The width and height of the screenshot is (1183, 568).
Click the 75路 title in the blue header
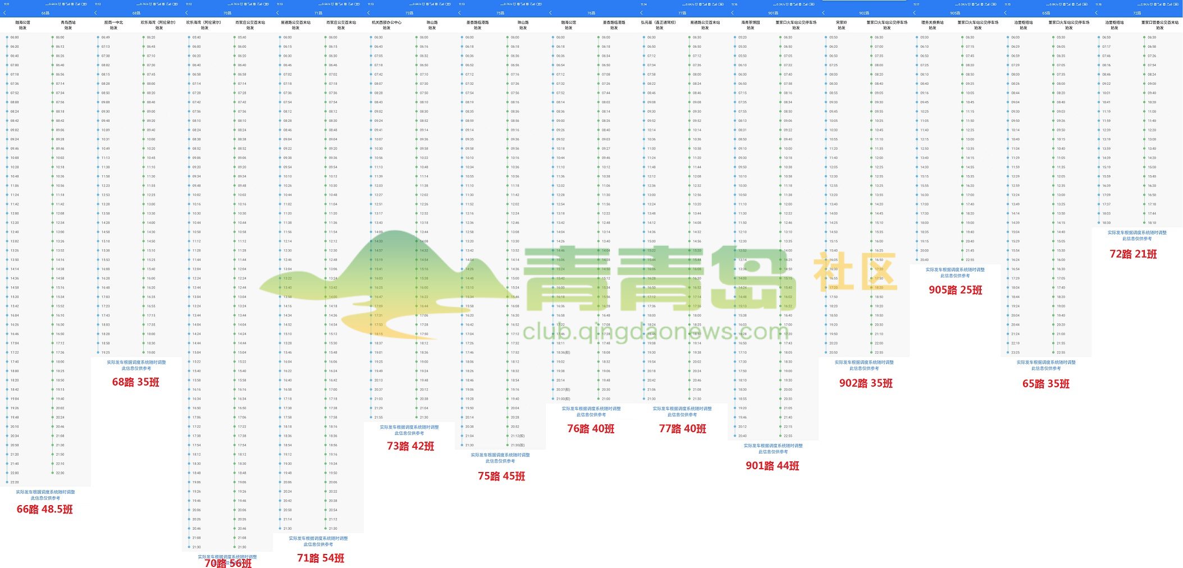tap(500, 13)
